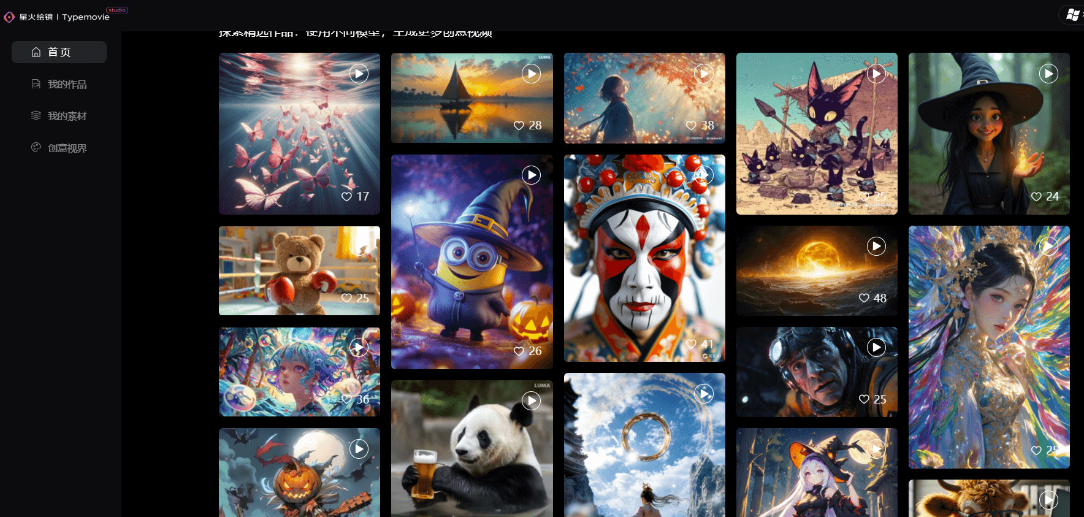Like the glowing sun video with 48 likes

864,297
